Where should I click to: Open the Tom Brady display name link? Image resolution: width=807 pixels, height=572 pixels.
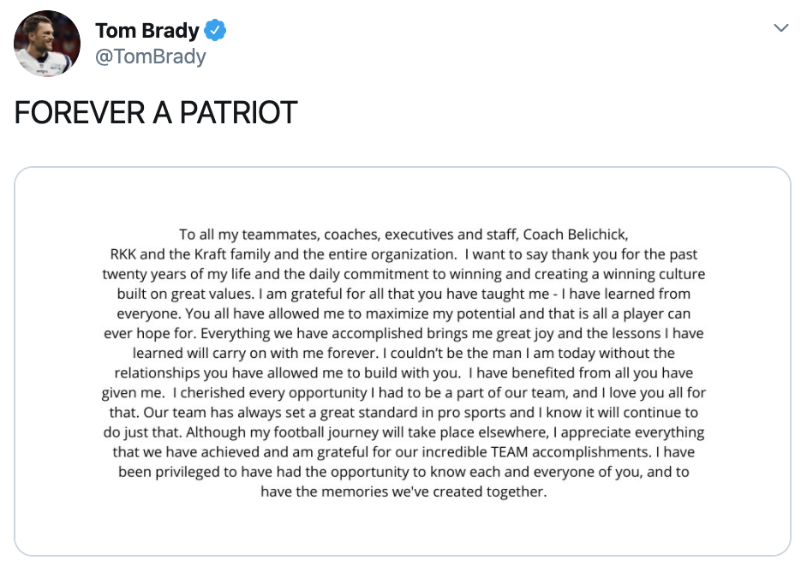(146, 32)
